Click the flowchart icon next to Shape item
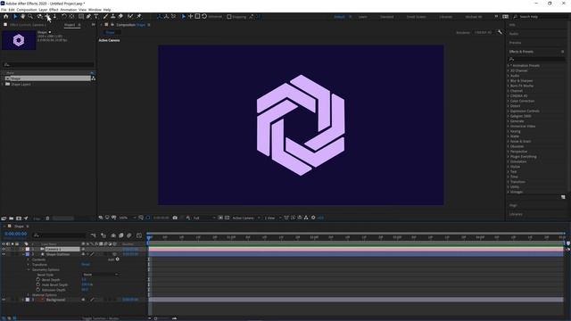The width and height of the screenshot is (571, 321). 93,78
